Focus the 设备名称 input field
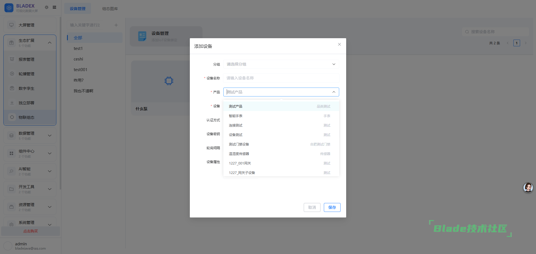536x254 pixels. pyautogui.click(x=281, y=78)
